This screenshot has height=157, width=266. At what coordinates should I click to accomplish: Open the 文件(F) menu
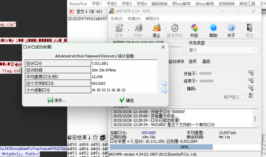point(117,19)
